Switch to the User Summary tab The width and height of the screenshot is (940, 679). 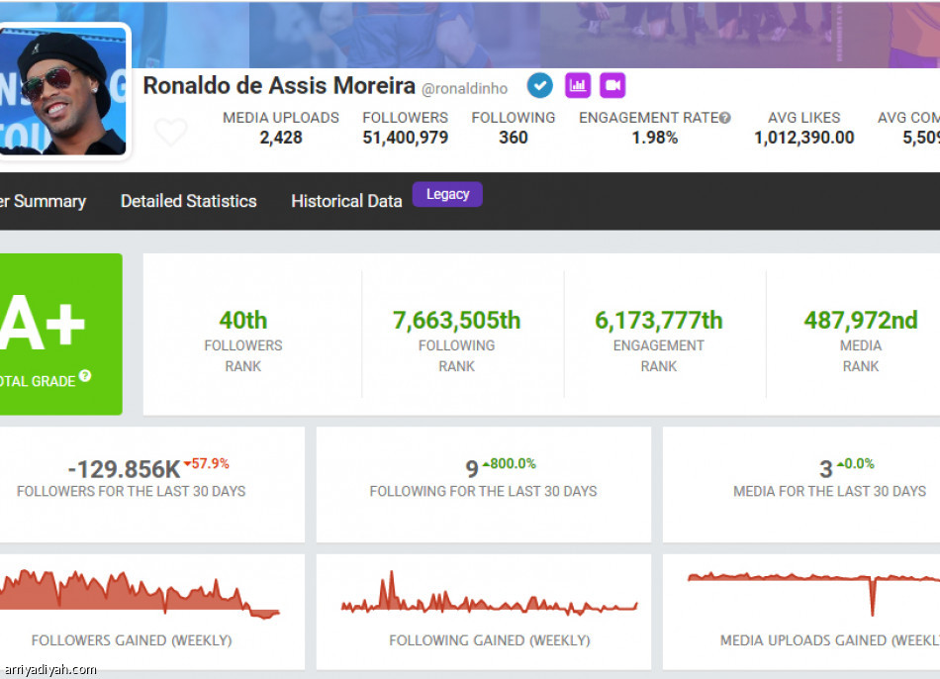point(43,201)
